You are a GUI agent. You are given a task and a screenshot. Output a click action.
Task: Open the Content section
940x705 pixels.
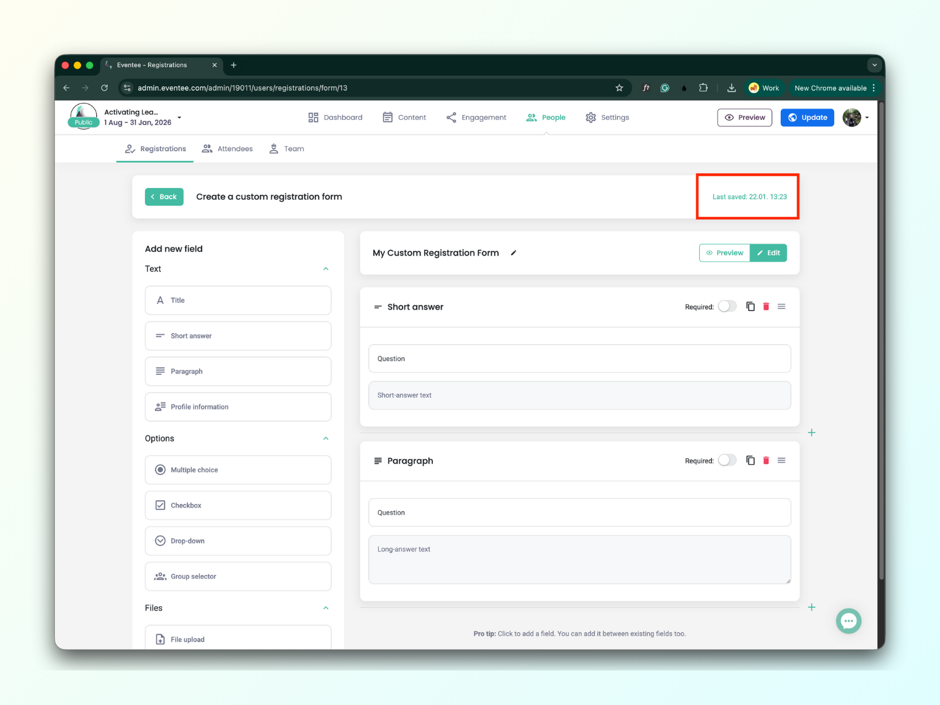(x=404, y=117)
